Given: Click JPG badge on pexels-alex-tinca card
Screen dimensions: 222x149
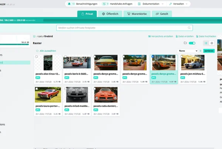Looking at the screenshot, I should pos(38,78).
